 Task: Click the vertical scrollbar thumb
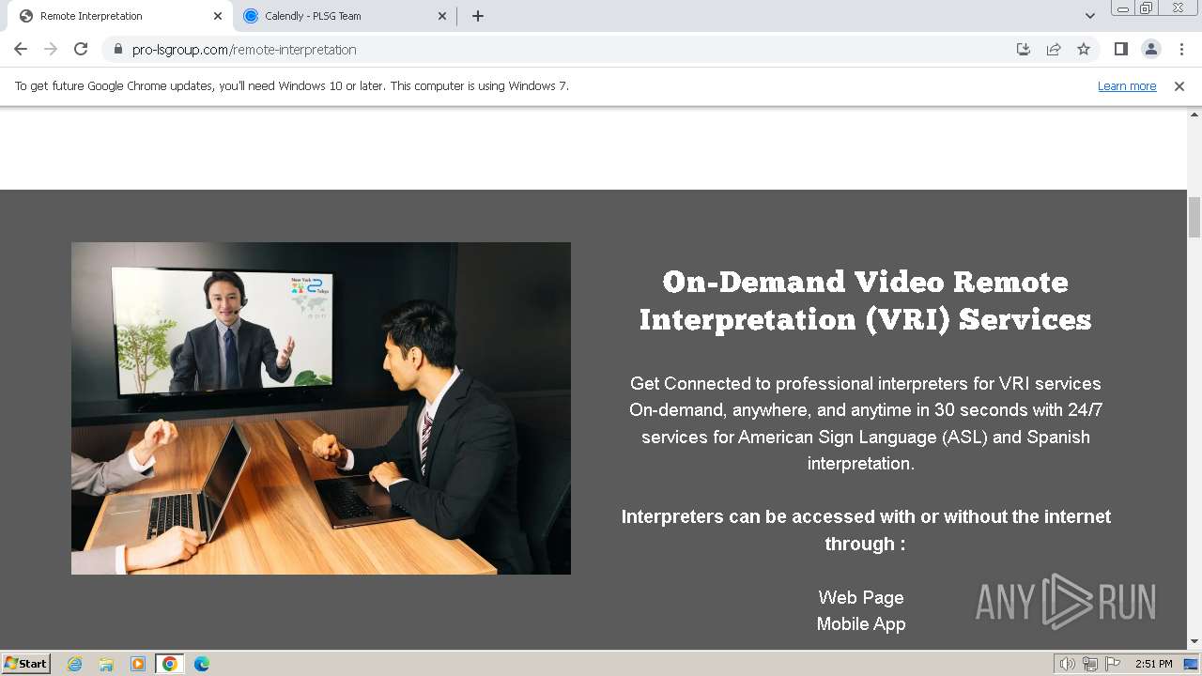[1194, 218]
